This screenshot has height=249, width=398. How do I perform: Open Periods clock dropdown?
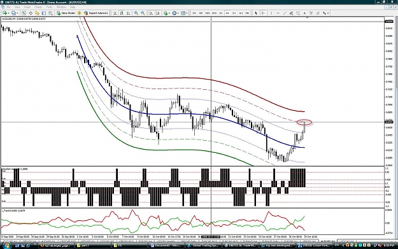[175, 13]
